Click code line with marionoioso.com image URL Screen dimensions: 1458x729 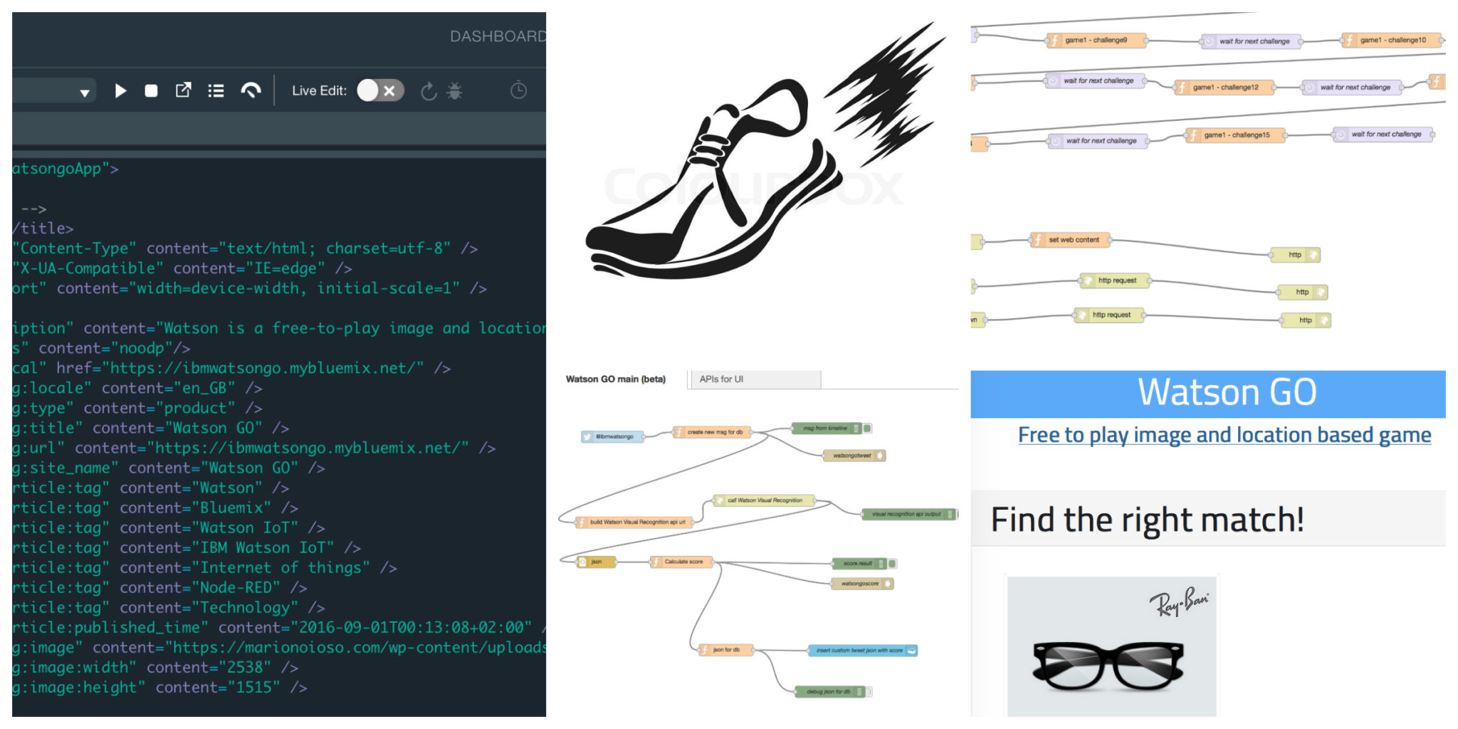279,647
